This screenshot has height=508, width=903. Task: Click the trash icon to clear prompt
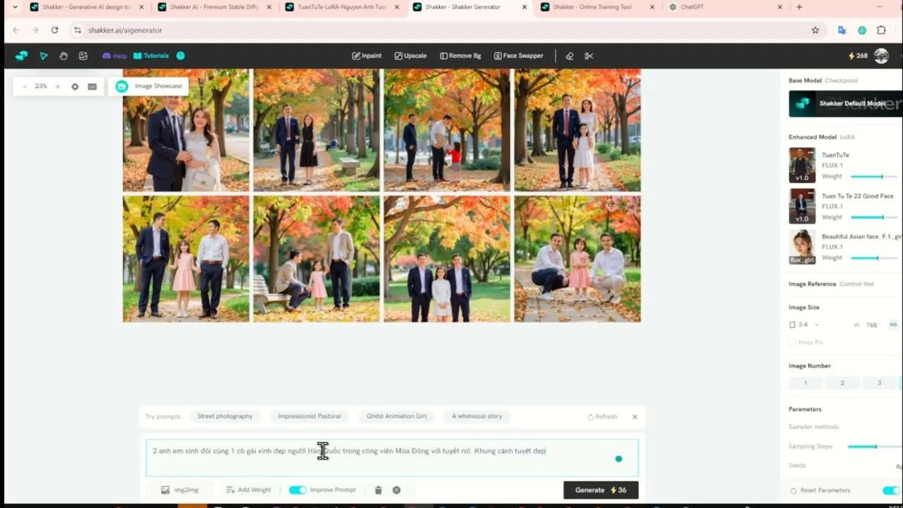(x=378, y=490)
